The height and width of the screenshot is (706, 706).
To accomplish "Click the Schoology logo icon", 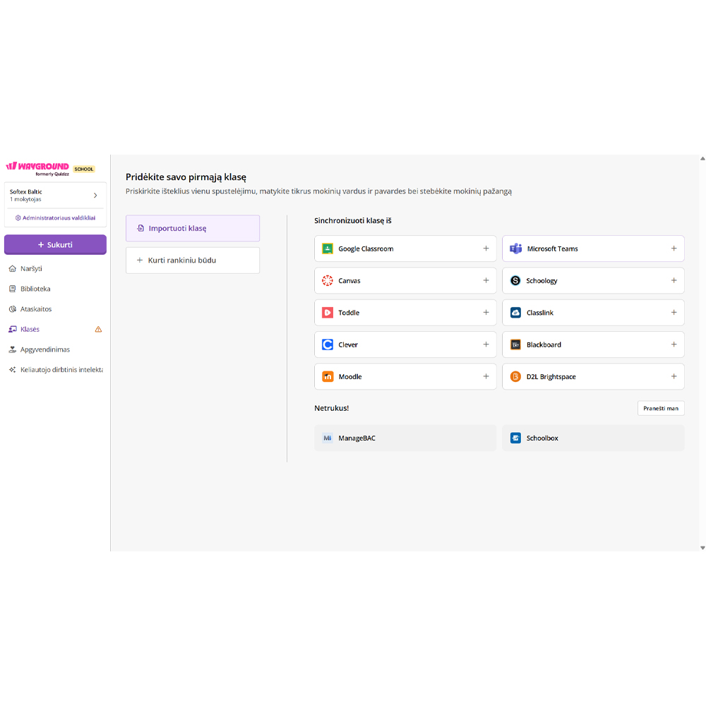I will pyautogui.click(x=515, y=280).
